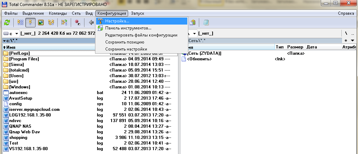Close the open Конфигурация menu
Viewport: 358px width, 154px height.
click(x=112, y=13)
